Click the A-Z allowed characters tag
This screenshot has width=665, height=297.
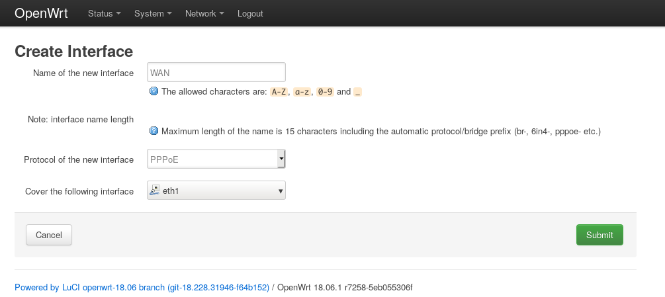click(x=279, y=92)
